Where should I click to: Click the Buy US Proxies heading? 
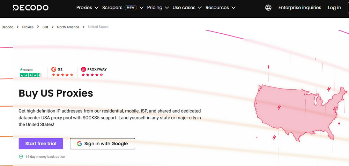click(x=56, y=93)
